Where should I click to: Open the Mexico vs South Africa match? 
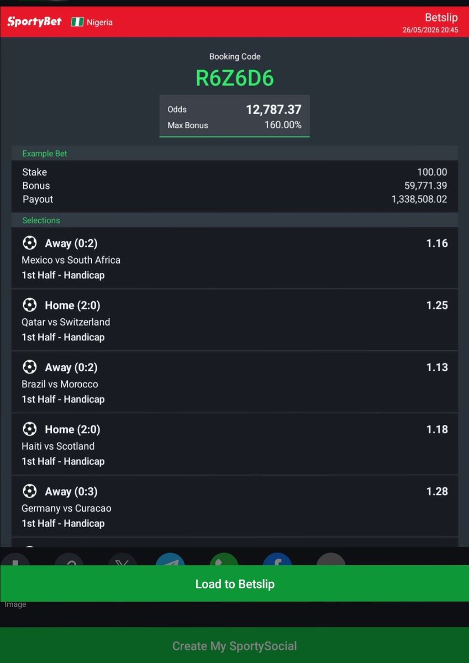click(71, 260)
